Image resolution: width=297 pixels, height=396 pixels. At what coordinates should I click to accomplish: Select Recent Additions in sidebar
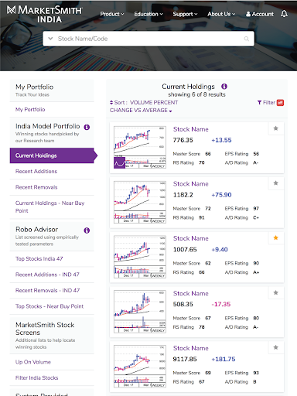(x=36, y=172)
